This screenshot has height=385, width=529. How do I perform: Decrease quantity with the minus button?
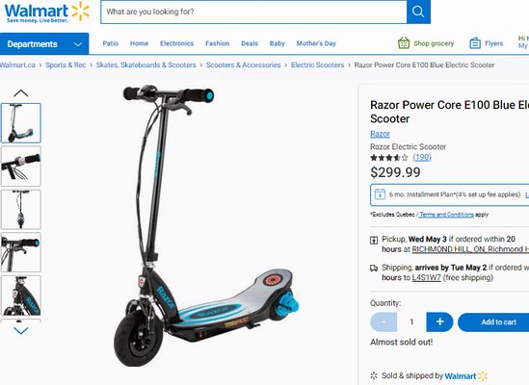tap(384, 321)
